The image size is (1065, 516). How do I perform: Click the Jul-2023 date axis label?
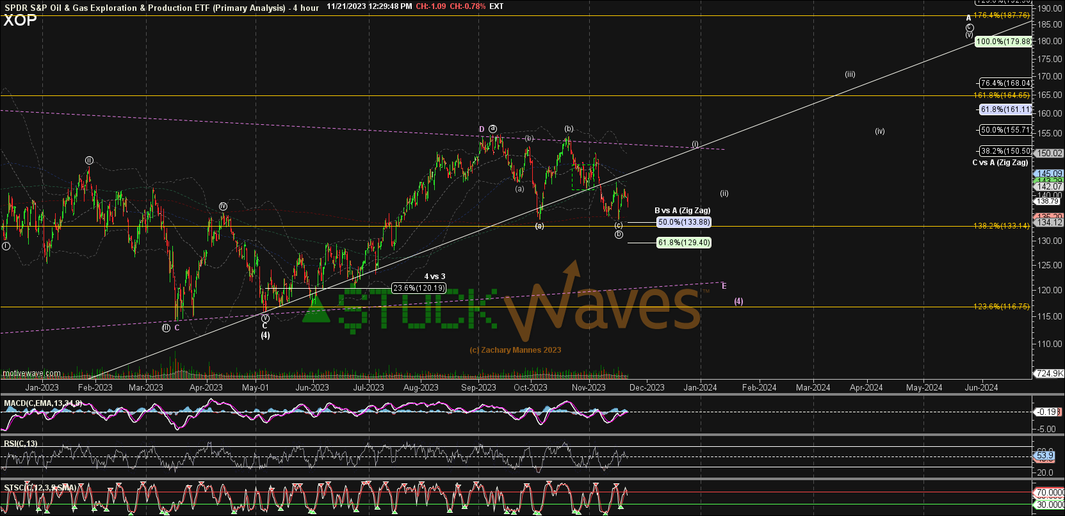point(368,387)
